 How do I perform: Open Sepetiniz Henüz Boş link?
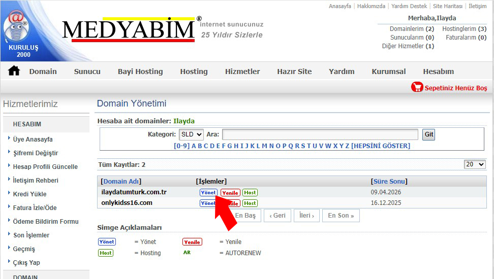click(x=455, y=88)
